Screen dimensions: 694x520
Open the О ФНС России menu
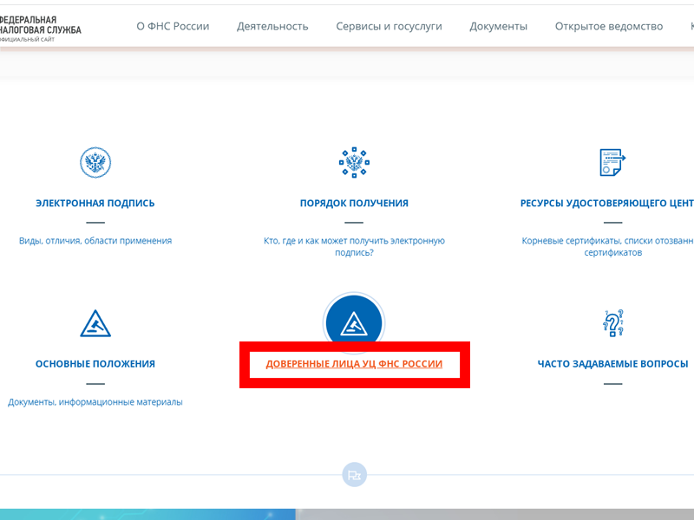pos(173,27)
